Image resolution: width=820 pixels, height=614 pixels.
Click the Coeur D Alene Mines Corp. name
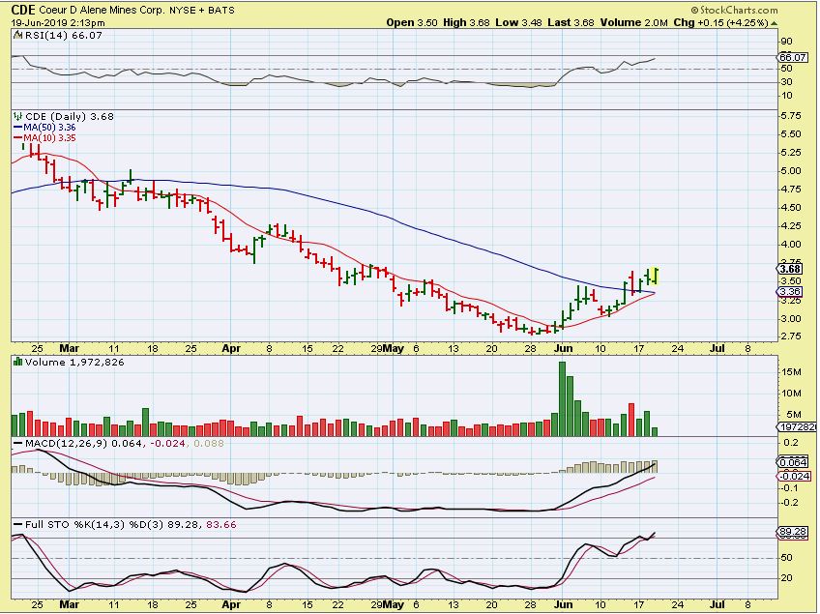coord(102,10)
